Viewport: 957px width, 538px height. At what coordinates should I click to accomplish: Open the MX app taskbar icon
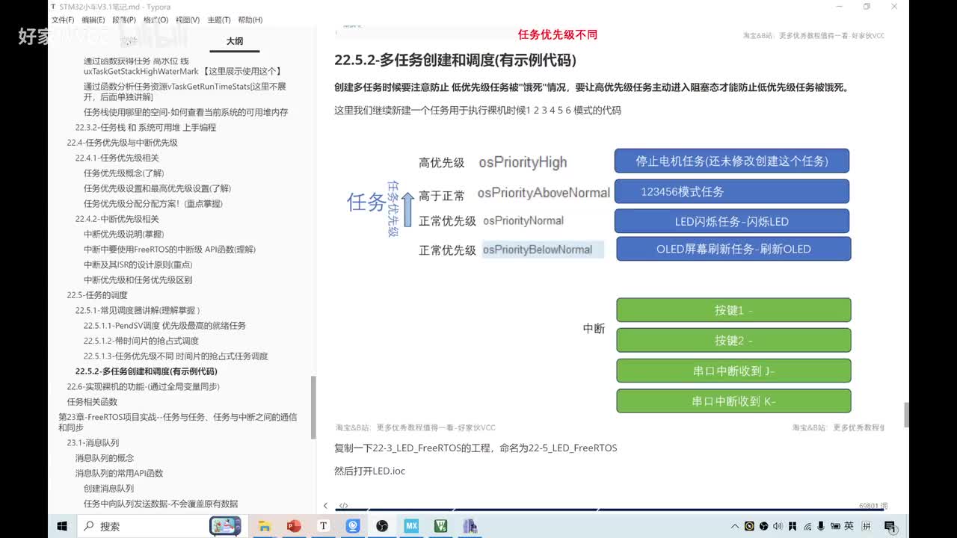(x=411, y=526)
